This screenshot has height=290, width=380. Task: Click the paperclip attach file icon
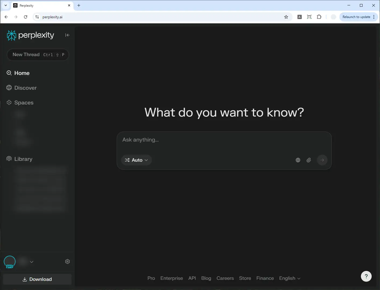pyautogui.click(x=309, y=160)
